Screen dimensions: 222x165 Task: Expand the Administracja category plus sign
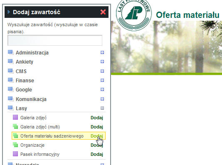[x=102, y=52]
